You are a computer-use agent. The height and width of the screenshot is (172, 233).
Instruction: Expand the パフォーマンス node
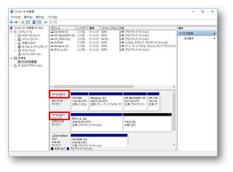tap(15, 51)
